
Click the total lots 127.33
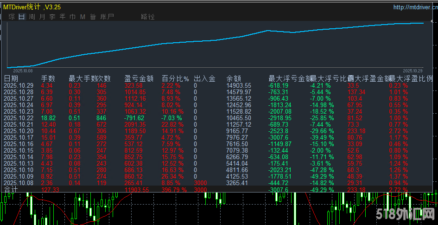click(x=50, y=189)
